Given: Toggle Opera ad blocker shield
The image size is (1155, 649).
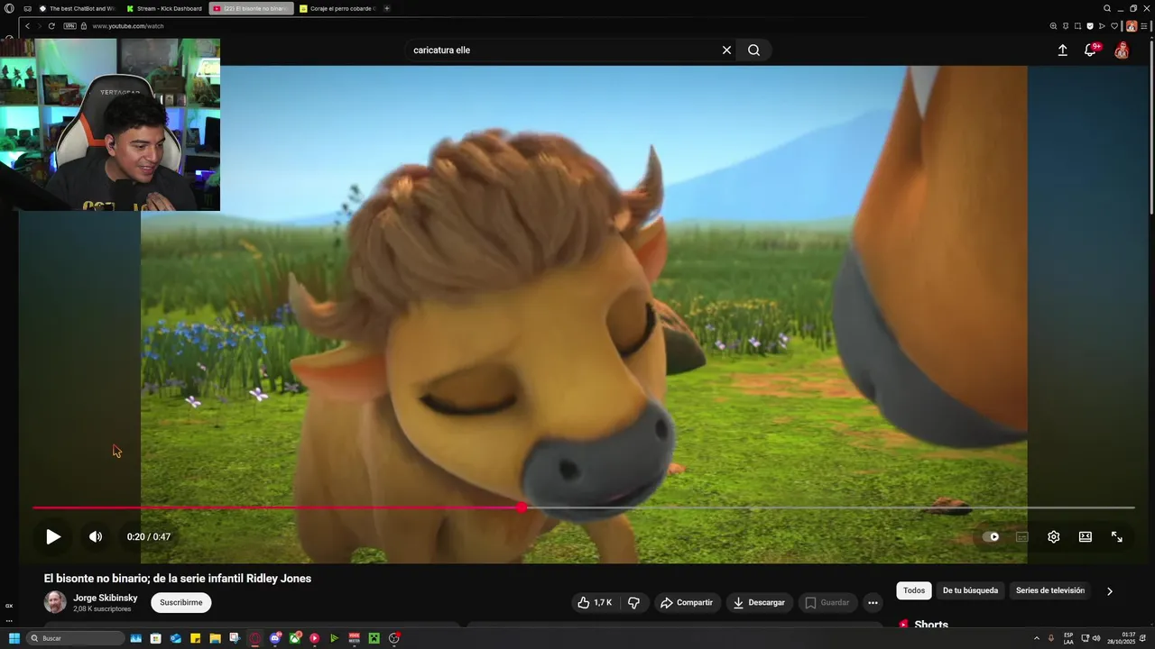Looking at the screenshot, I should tap(1090, 26).
